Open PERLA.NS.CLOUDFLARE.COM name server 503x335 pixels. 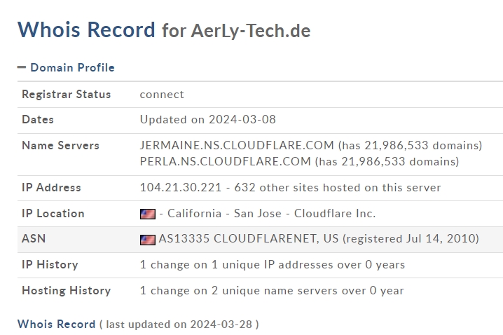[225, 161]
